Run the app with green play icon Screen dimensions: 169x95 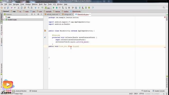tap(54, 8)
